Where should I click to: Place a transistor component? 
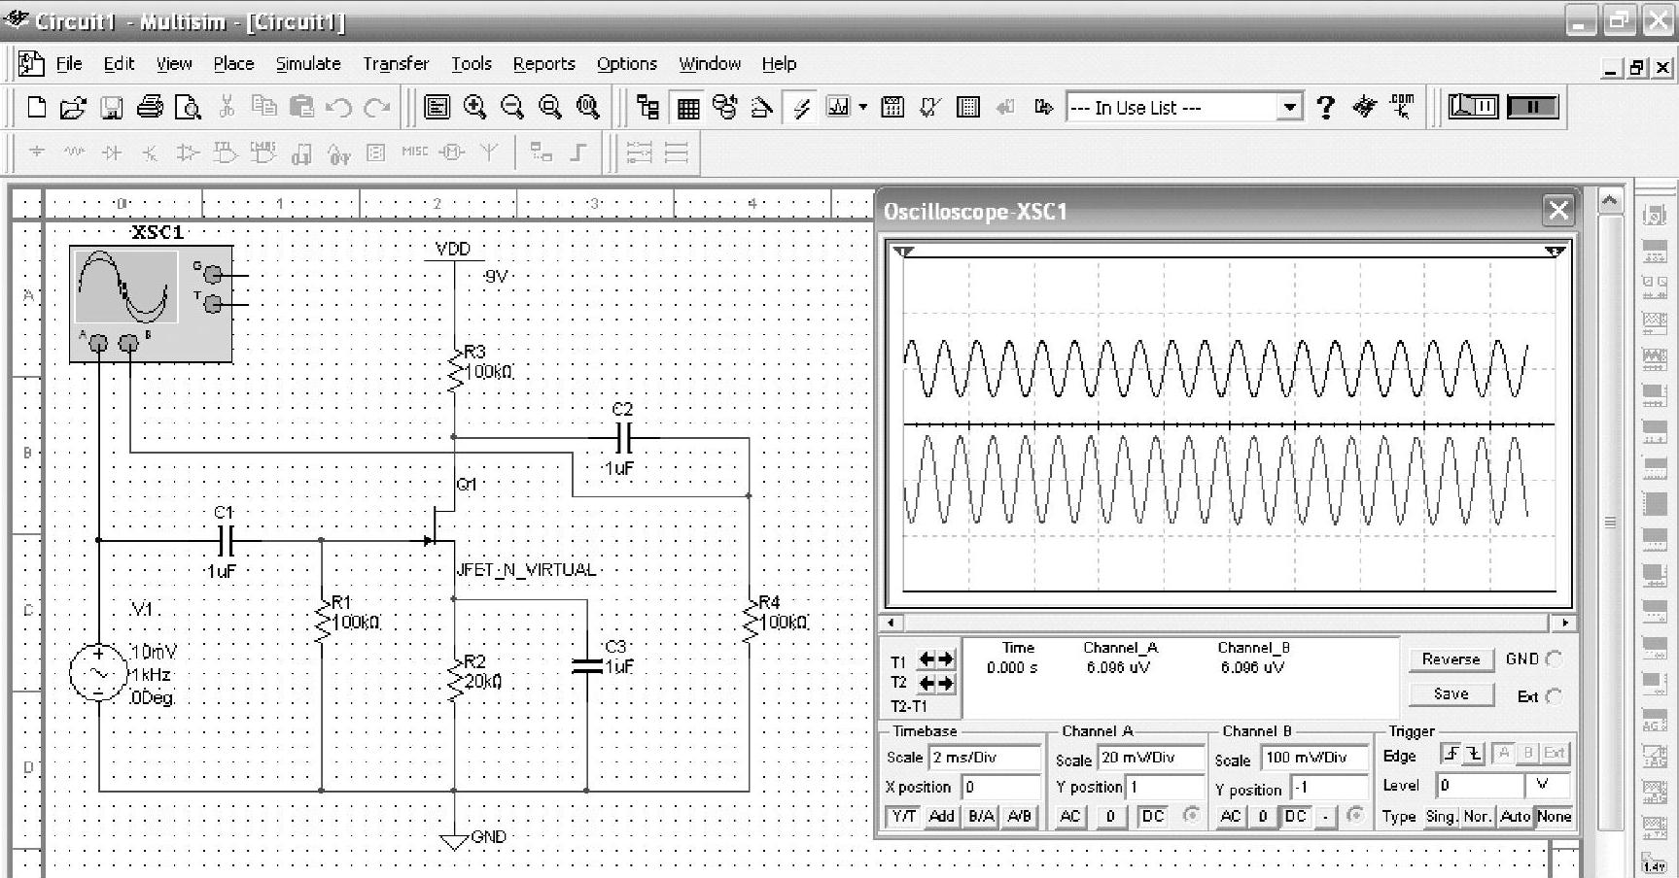(x=150, y=152)
